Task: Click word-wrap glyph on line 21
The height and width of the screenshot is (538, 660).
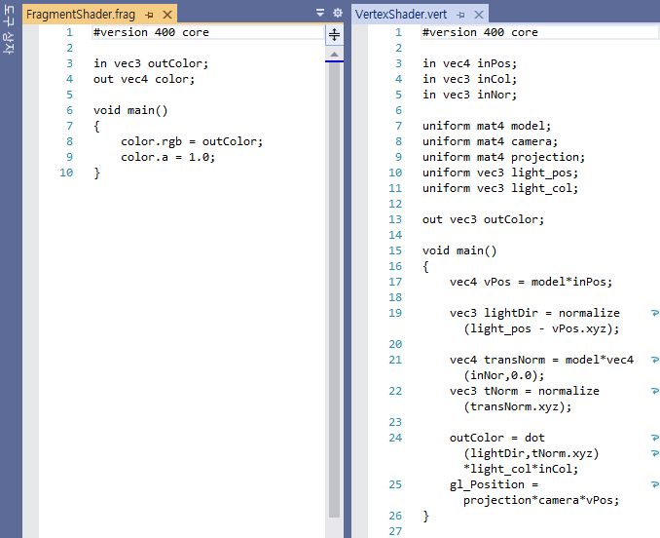Action: [654, 360]
